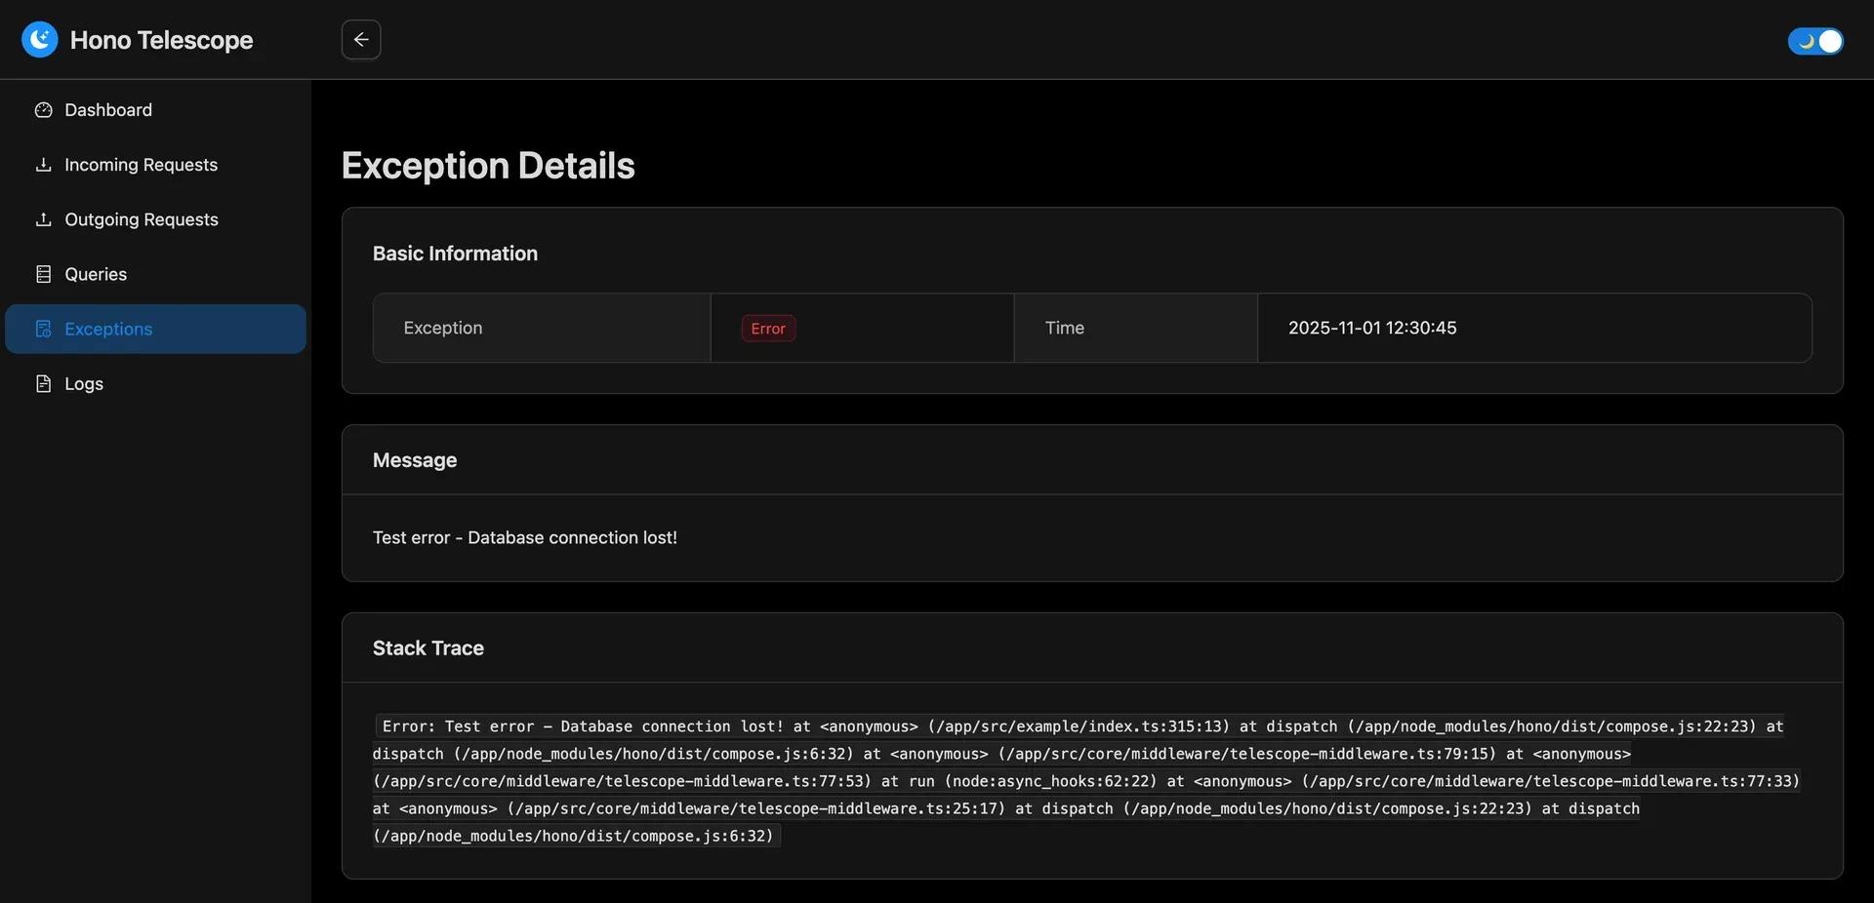Navigate to Incoming Requests
1874x903 pixels.
(x=141, y=164)
